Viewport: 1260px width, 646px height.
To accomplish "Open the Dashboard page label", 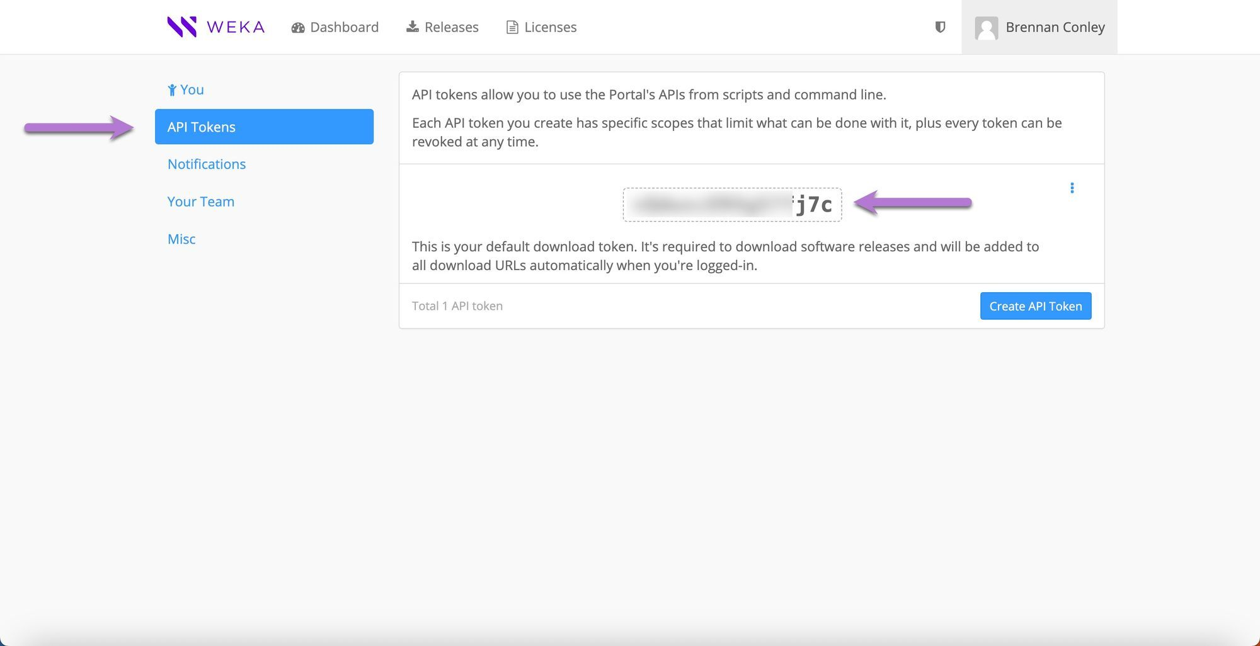I will (344, 27).
